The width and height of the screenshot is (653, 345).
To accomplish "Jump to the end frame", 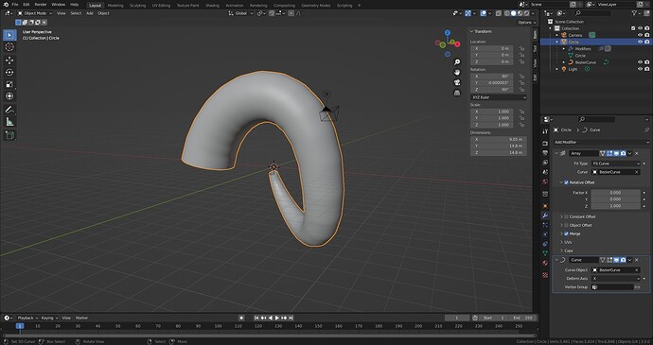I will point(291,318).
